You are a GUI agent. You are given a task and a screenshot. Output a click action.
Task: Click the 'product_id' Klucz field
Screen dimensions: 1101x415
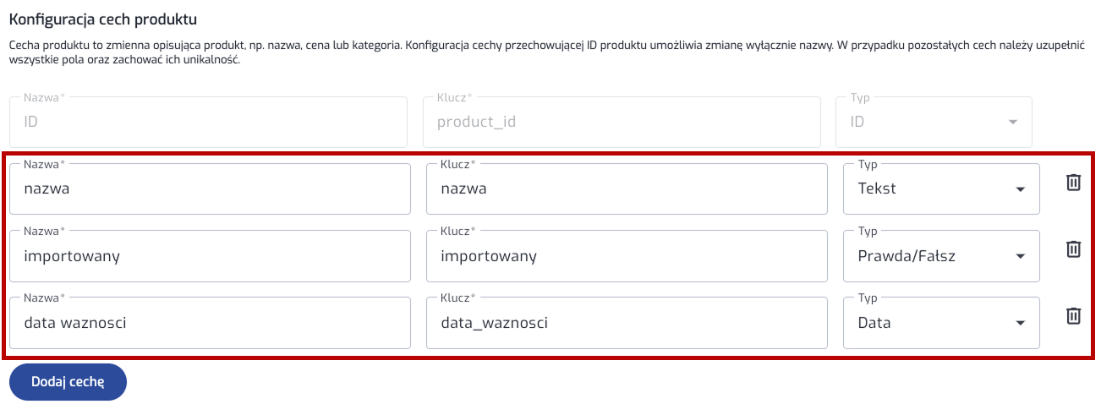622,123
